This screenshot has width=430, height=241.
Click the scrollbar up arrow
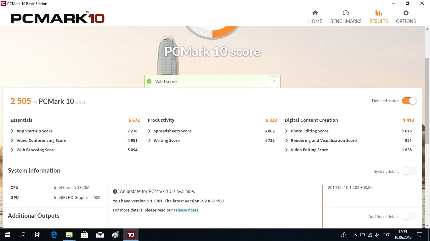click(x=427, y=29)
